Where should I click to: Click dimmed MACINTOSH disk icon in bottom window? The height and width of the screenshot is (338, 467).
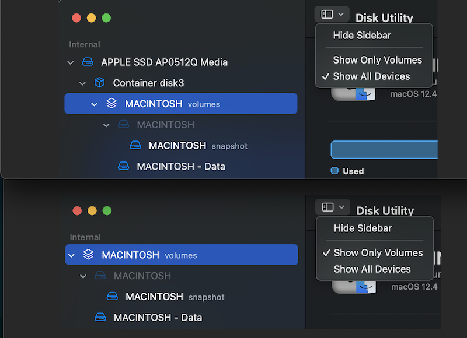coord(100,275)
